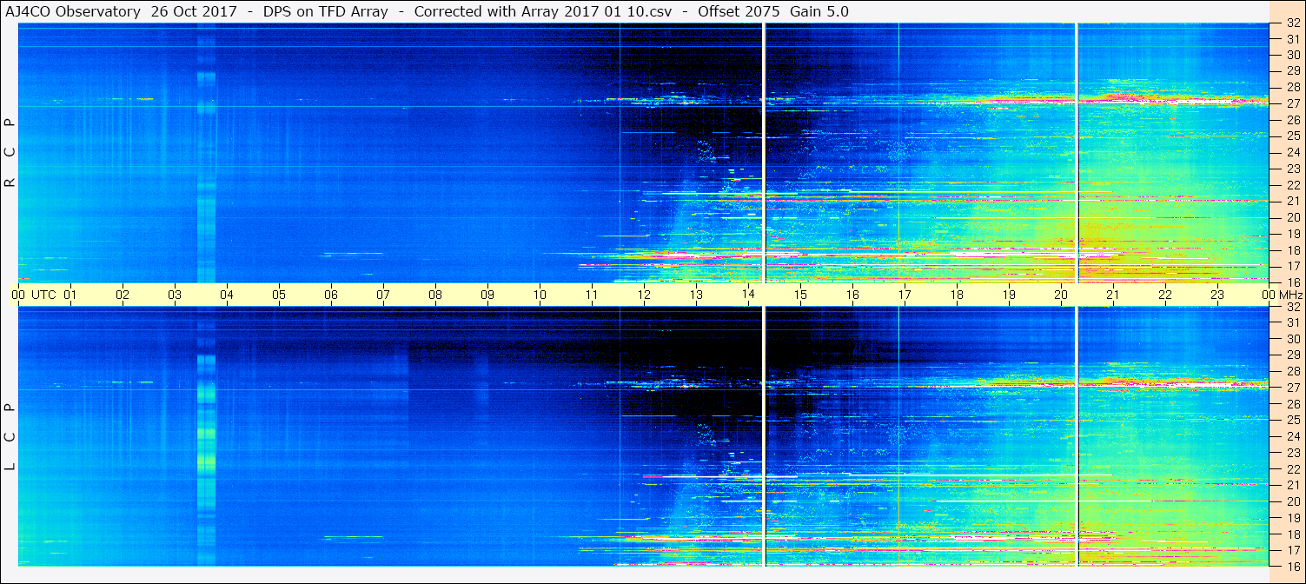Click hour '06' on the UTC axis
Image resolution: width=1306 pixels, height=584 pixels.
(331, 295)
